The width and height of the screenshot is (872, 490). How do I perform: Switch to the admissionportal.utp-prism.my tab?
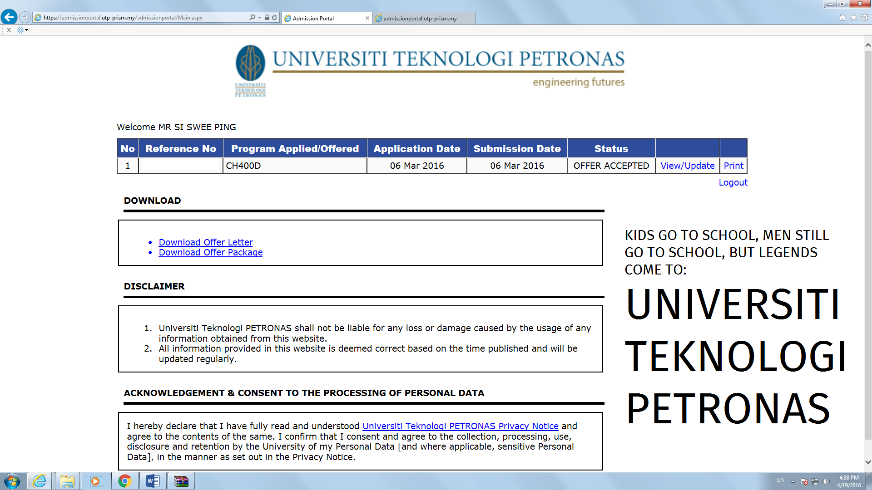417,18
